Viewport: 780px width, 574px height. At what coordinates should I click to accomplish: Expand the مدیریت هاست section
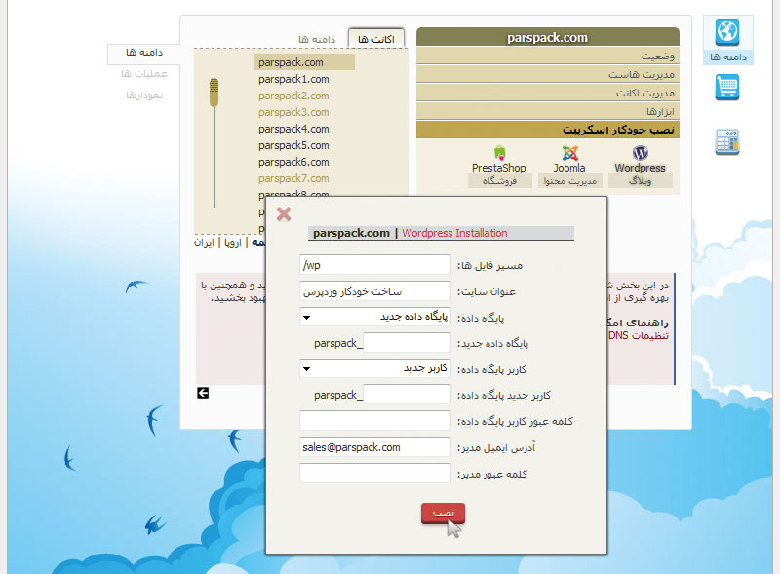pos(548,75)
